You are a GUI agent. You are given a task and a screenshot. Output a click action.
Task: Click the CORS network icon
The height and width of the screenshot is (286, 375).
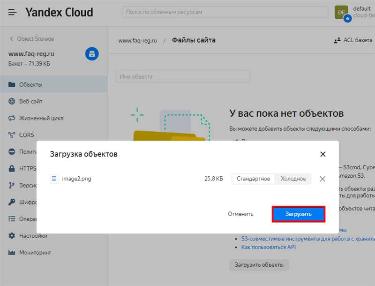point(12,135)
